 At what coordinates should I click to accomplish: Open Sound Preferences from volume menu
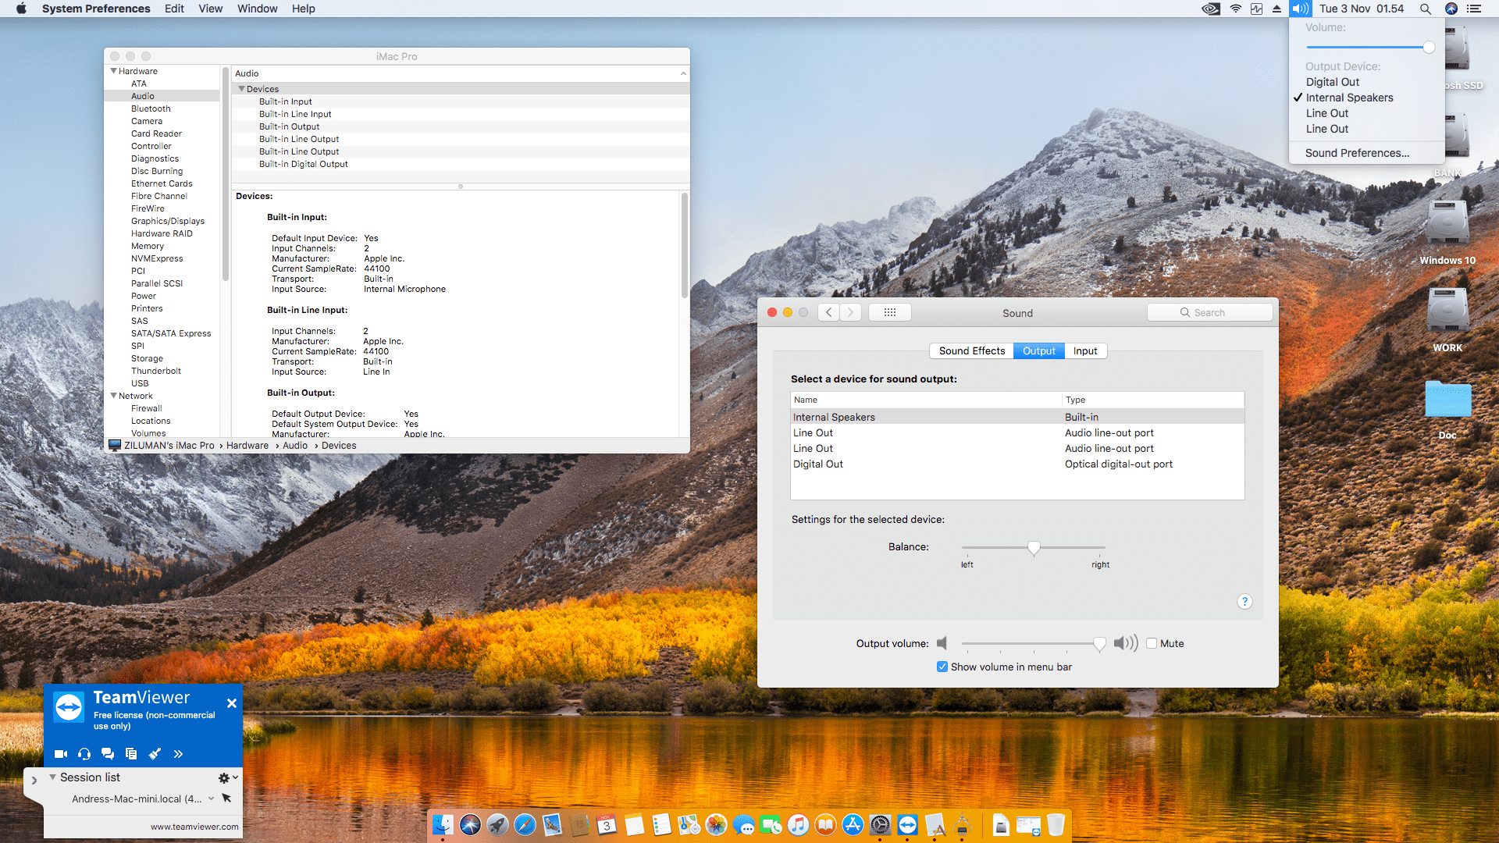click(1357, 153)
